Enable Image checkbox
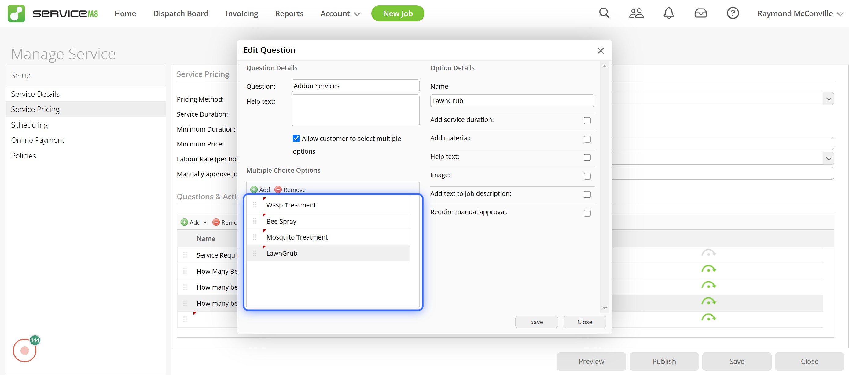This screenshot has height=375, width=849. click(x=587, y=176)
